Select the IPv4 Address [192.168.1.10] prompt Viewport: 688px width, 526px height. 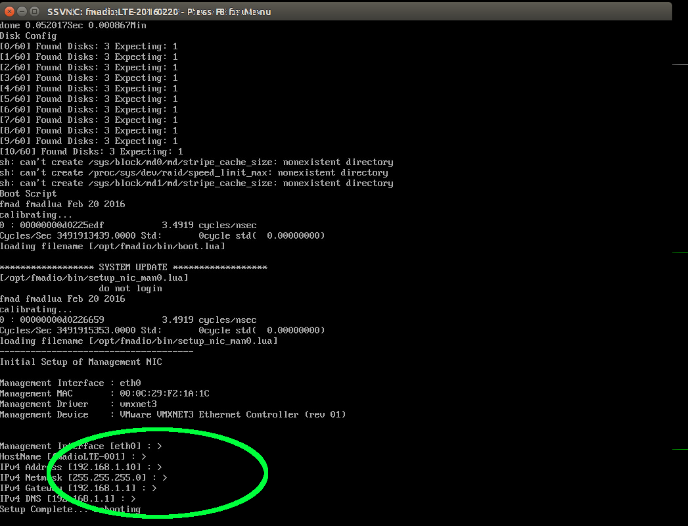click(x=79, y=467)
